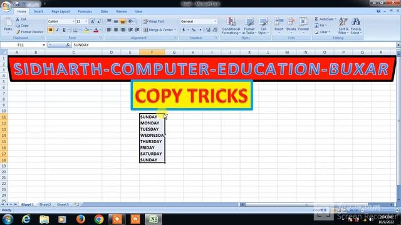Click Decrease Decimal icon
Viewport: 401px width, 225px height.
click(215, 30)
